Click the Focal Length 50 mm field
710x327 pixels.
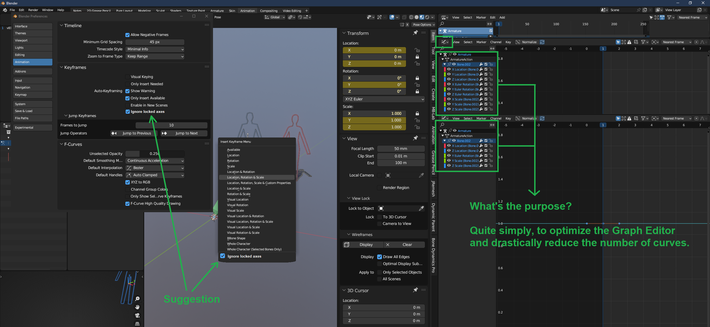(401, 149)
